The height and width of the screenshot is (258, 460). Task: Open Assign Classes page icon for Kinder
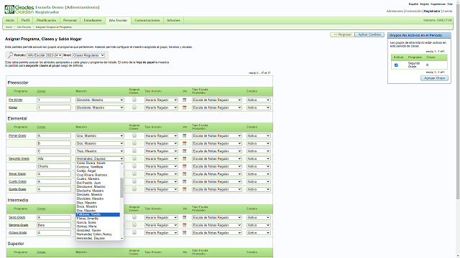point(134,107)
